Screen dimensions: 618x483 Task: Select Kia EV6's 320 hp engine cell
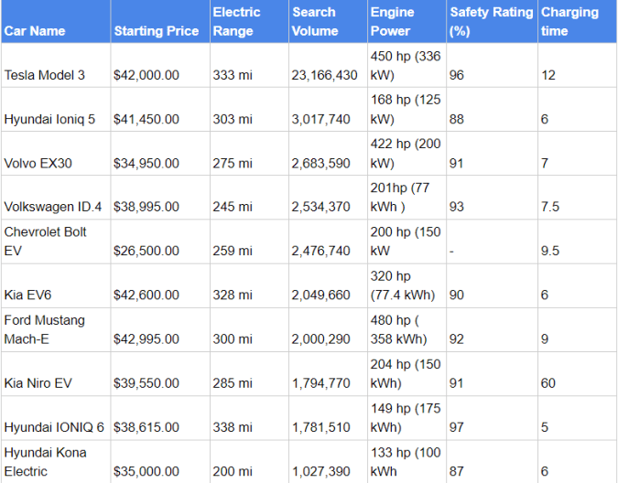404,285
